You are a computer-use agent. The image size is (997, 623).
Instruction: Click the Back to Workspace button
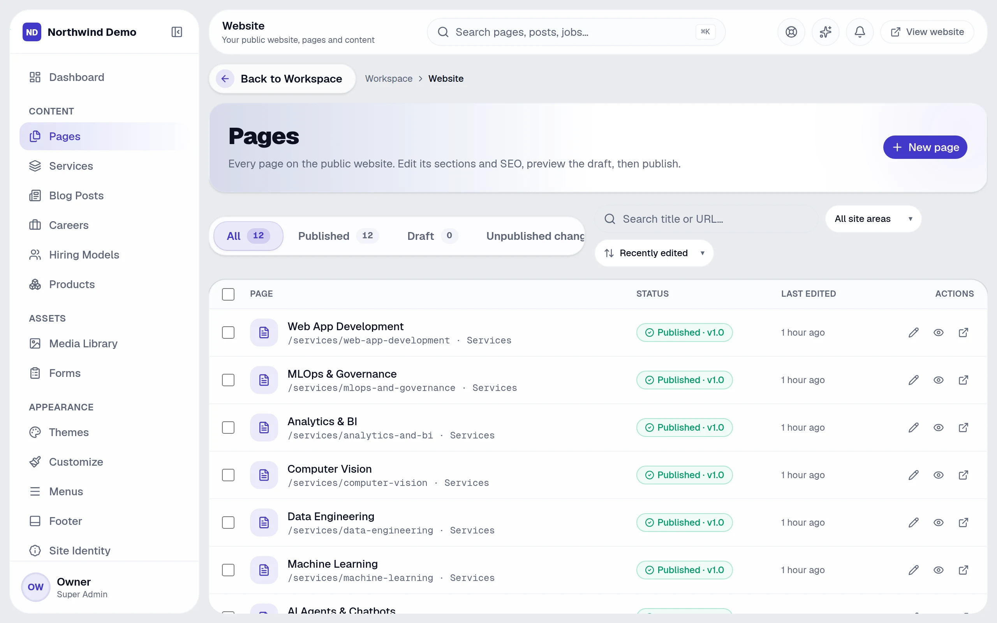pyautogui.click(x=282, y=79)
